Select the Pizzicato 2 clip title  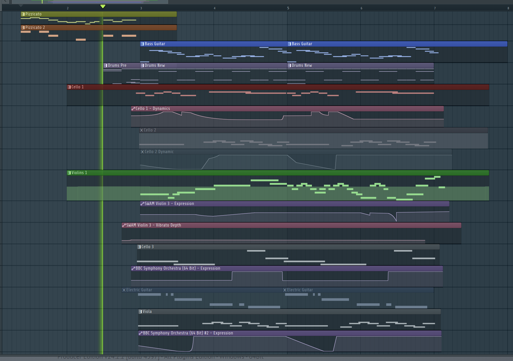point(35,27)
